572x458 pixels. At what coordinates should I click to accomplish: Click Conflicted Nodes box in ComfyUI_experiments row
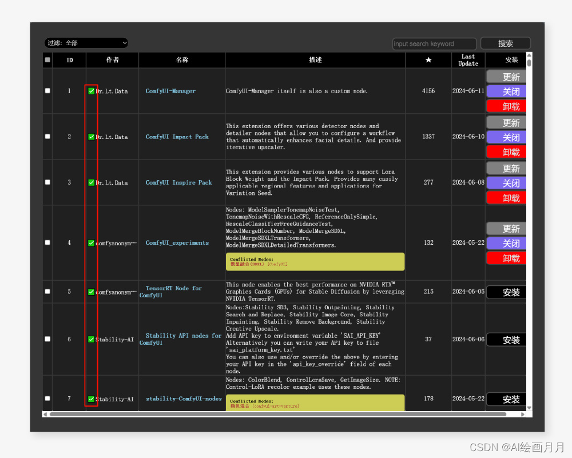click(x=315, y=262)
